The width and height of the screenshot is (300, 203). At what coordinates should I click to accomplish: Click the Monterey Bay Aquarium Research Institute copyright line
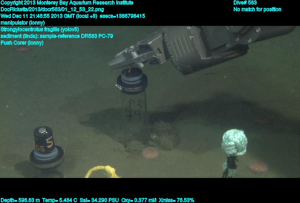click(x=67, y=3)
